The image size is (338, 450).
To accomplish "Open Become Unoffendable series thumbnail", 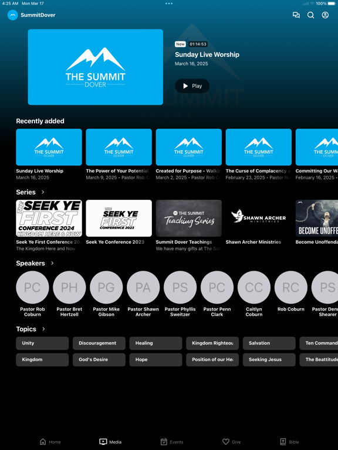I will tap(317, 218).
